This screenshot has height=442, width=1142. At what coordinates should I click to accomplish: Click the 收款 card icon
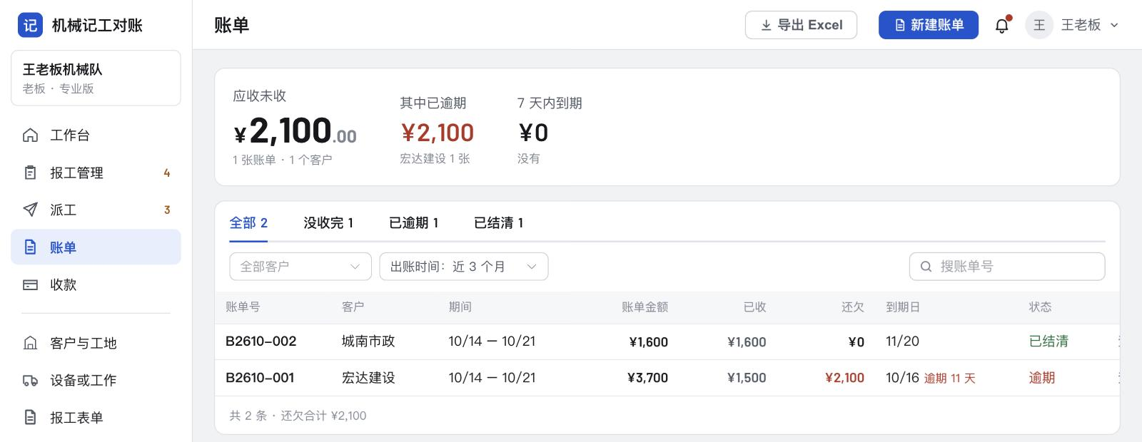tap(30, 284)
